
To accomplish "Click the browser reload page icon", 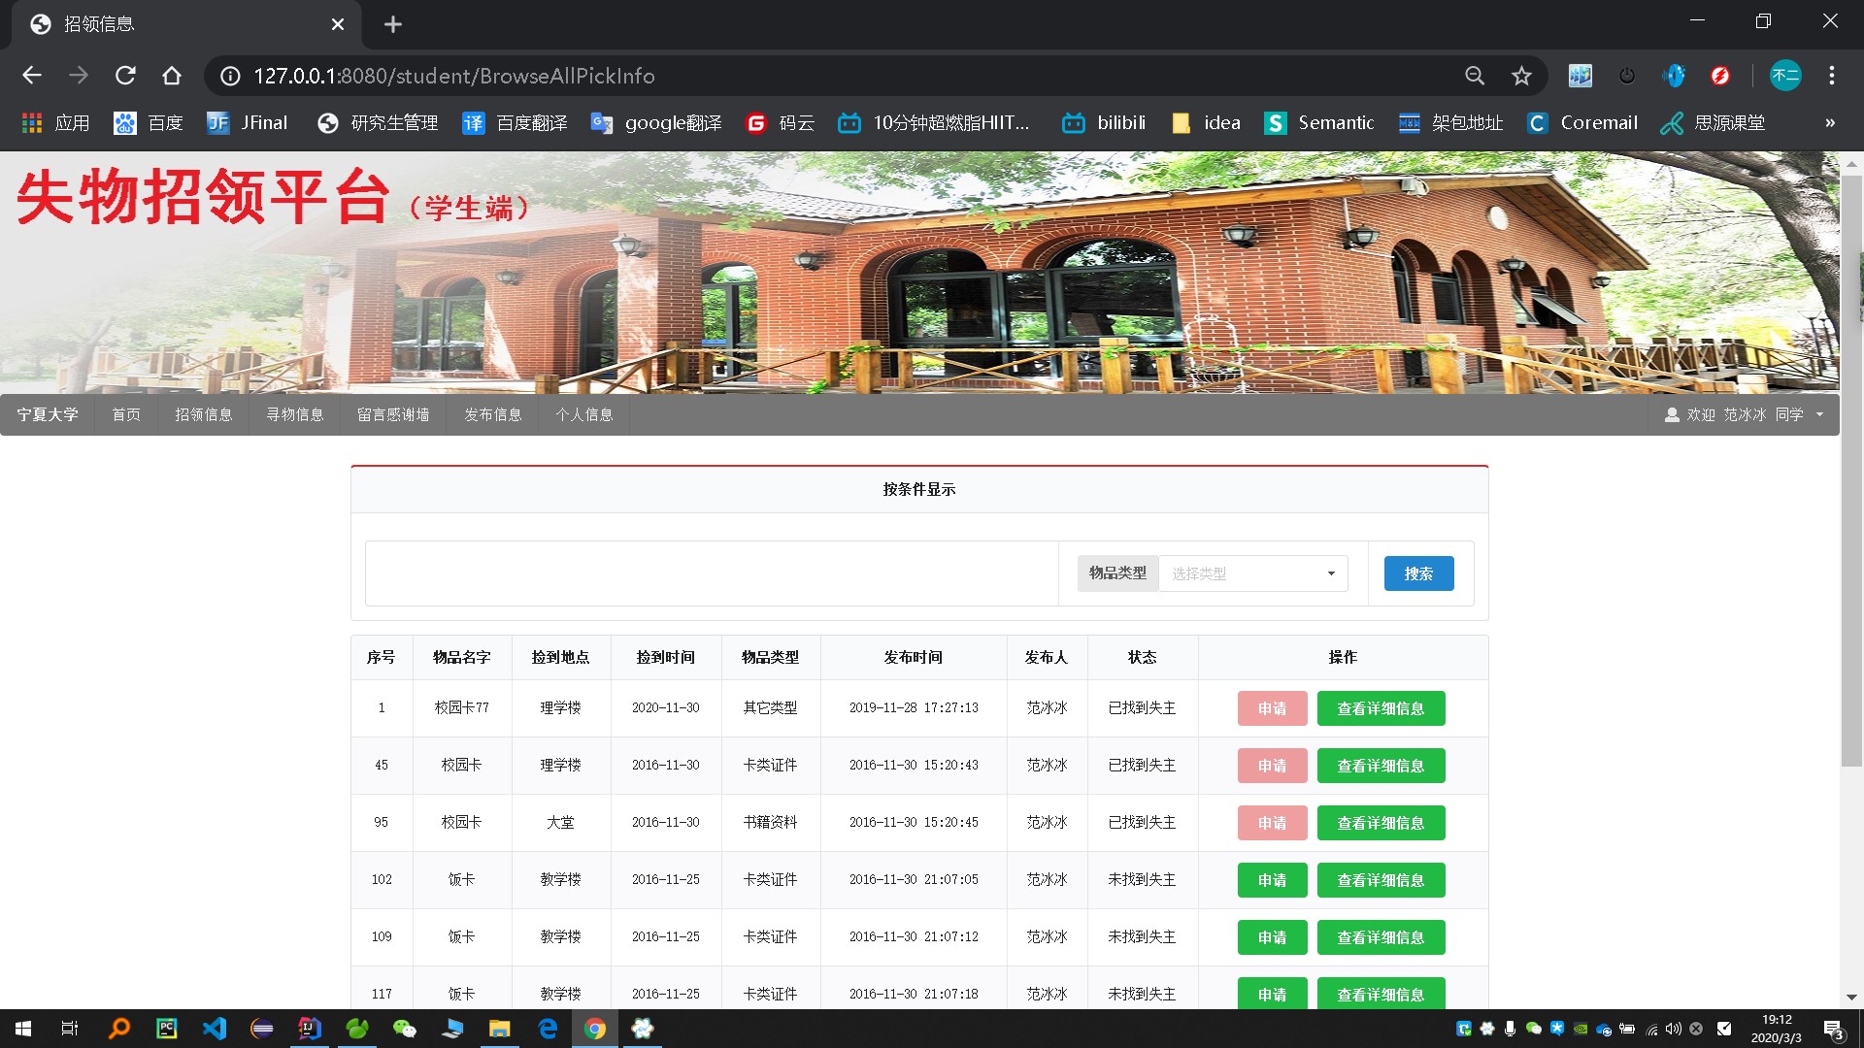I will [x=125, y=76].
